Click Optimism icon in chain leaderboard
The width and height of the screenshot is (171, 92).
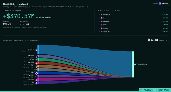[102, 21]
